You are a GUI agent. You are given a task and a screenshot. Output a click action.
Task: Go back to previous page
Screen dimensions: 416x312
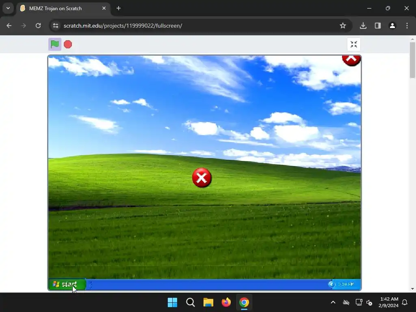click(x=9, y=26)
